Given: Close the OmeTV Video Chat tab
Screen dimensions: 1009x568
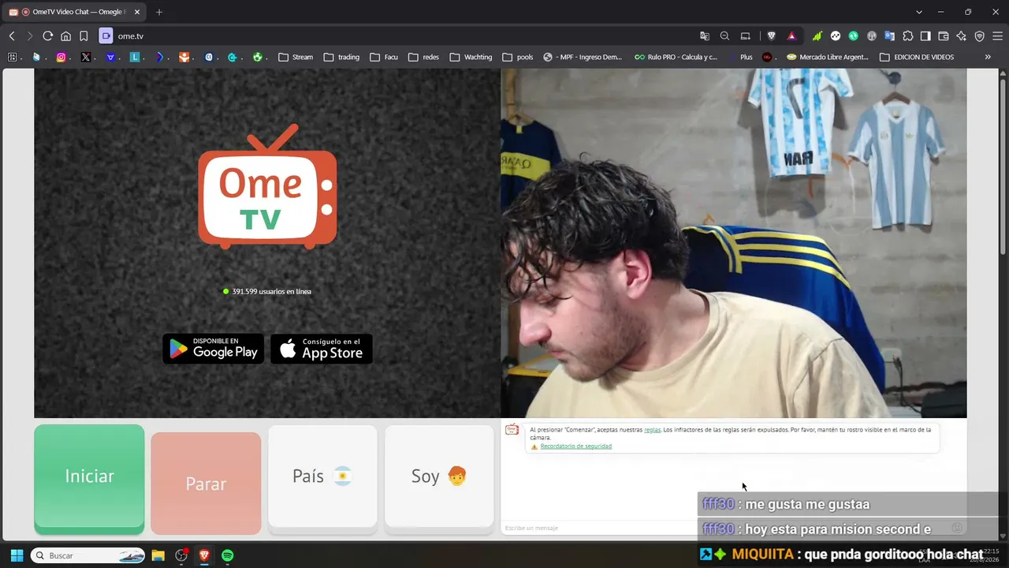Looking at the screenshot, I should point(136,12).
